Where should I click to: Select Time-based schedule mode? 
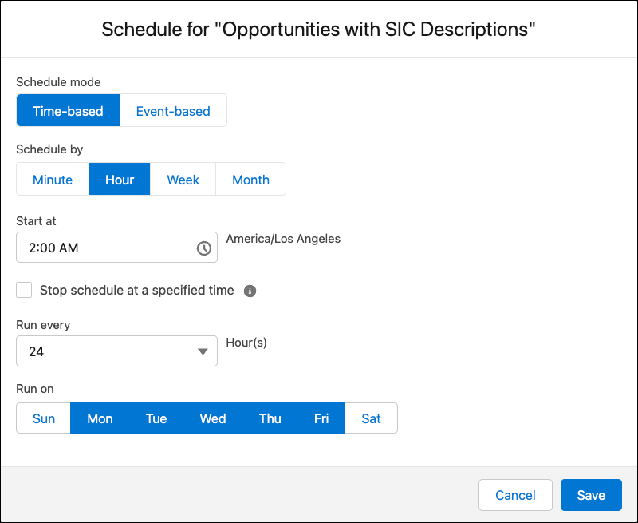pyautogui.click(x=68, y=110)
